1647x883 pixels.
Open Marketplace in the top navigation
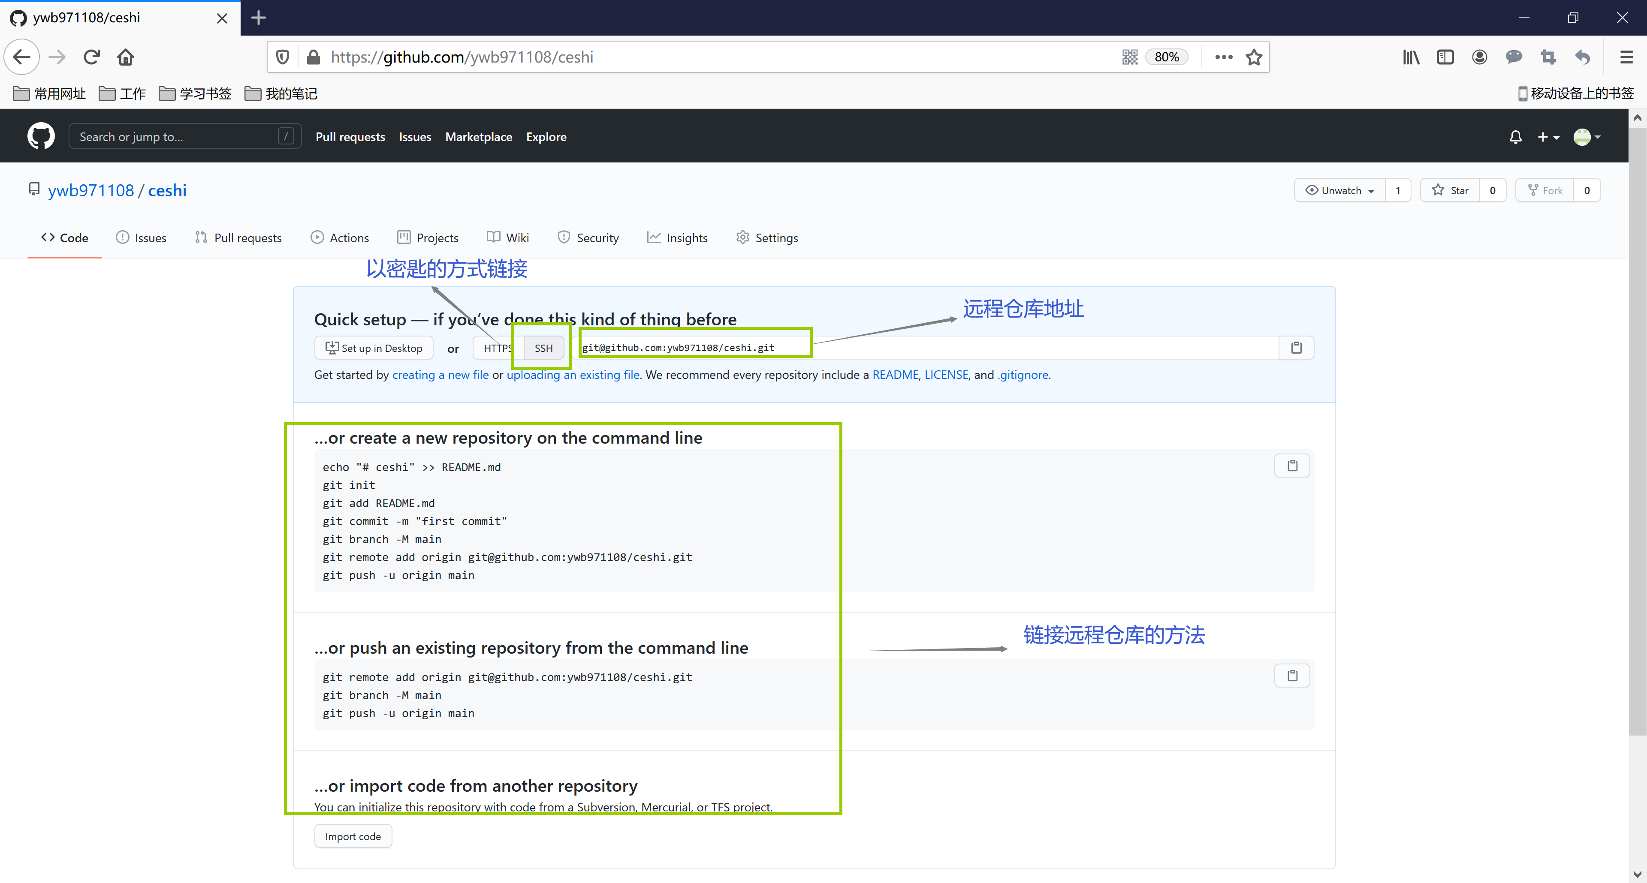click(478, 137)
